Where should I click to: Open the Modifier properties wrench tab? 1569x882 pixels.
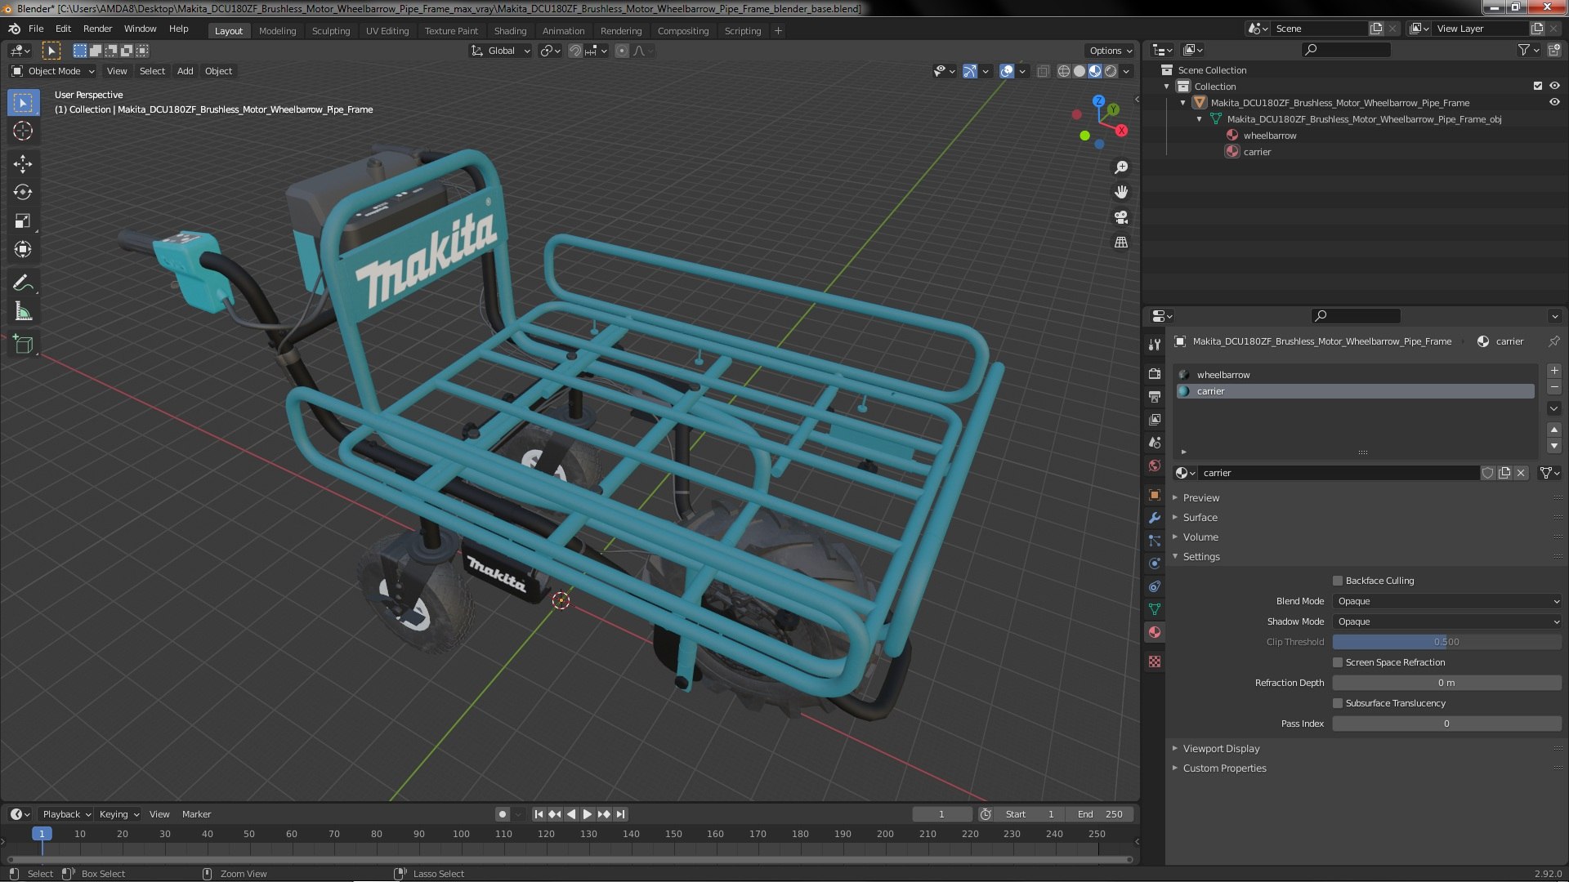(x=1155, y=518)
